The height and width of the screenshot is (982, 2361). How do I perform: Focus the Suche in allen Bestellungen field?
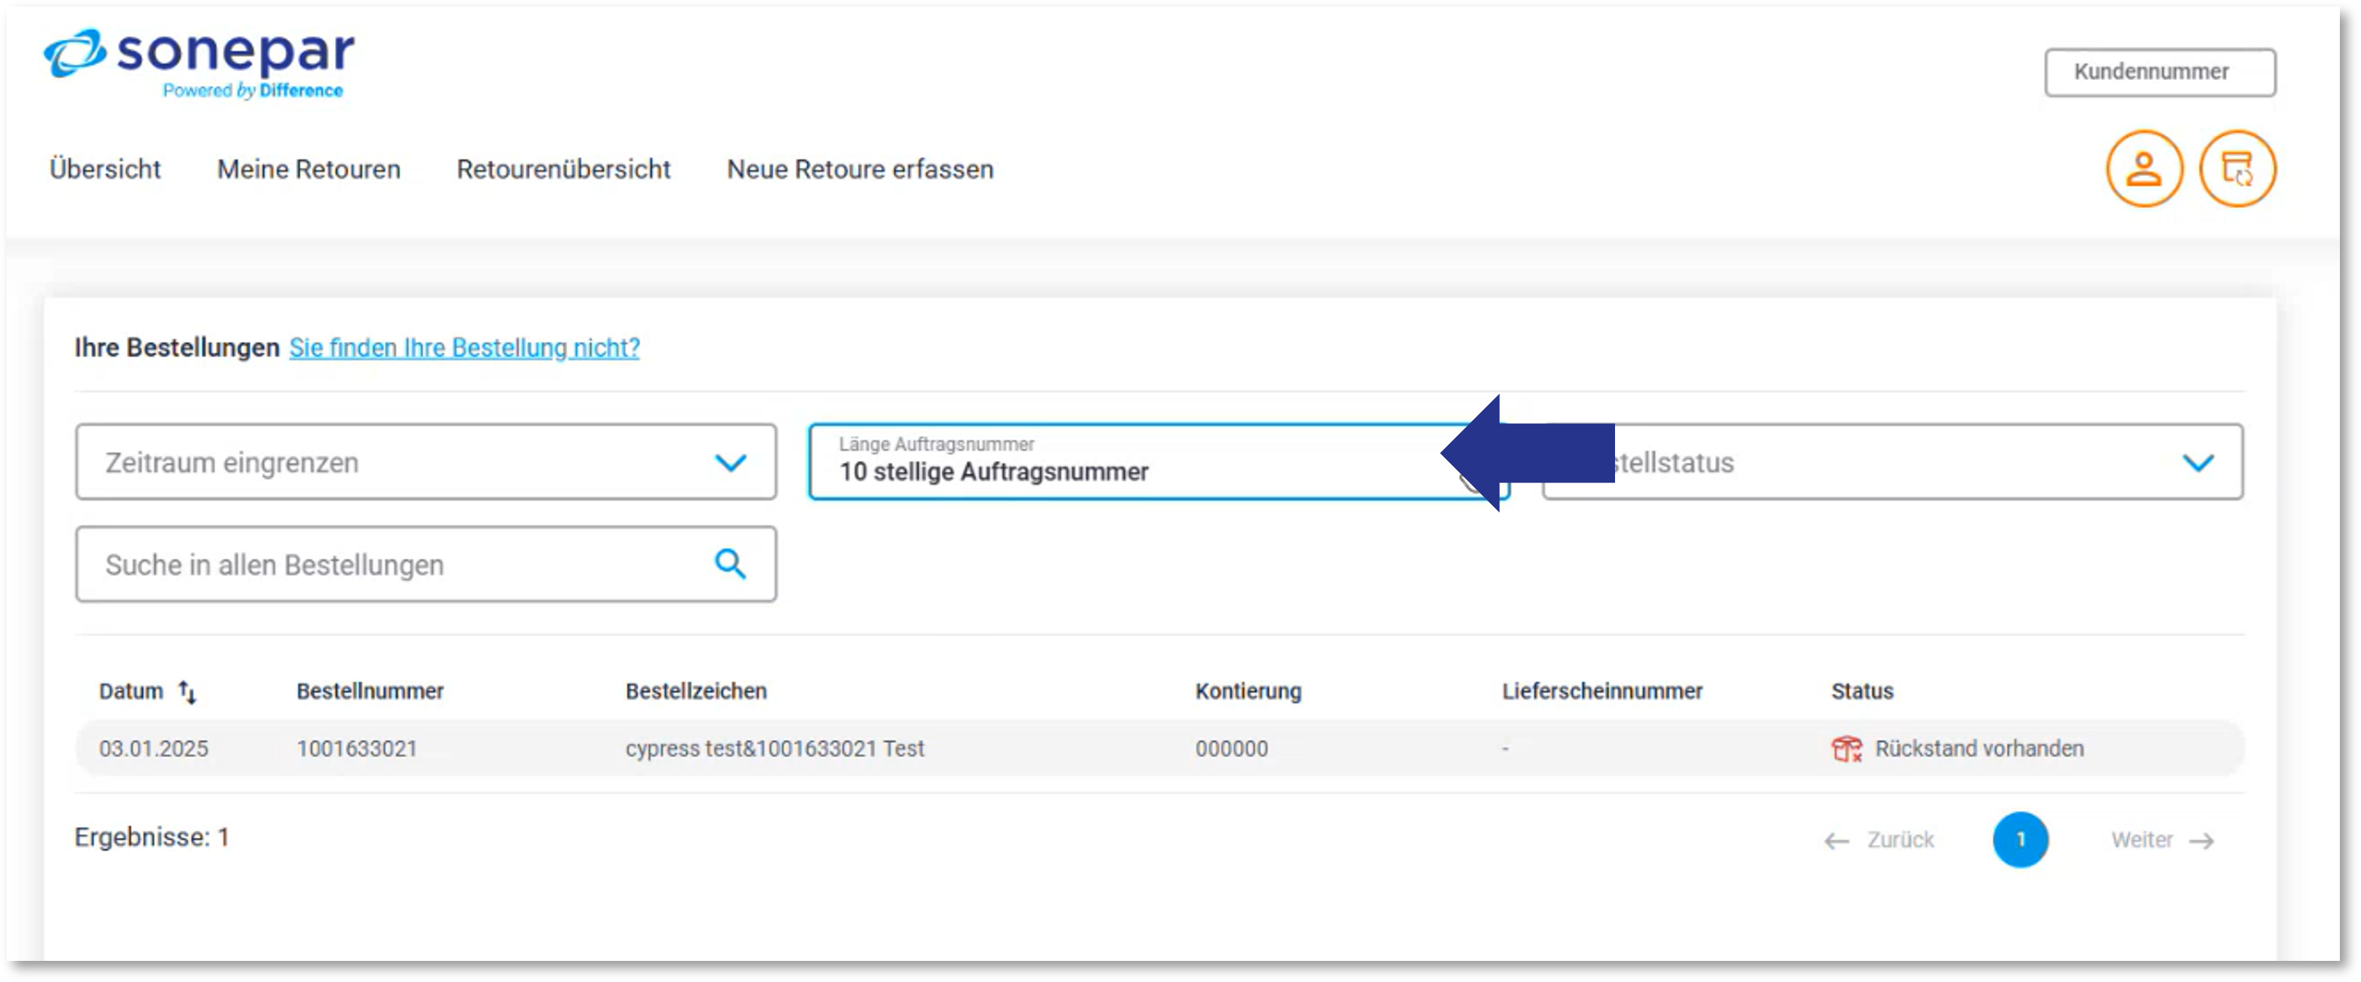pos(394,564)
